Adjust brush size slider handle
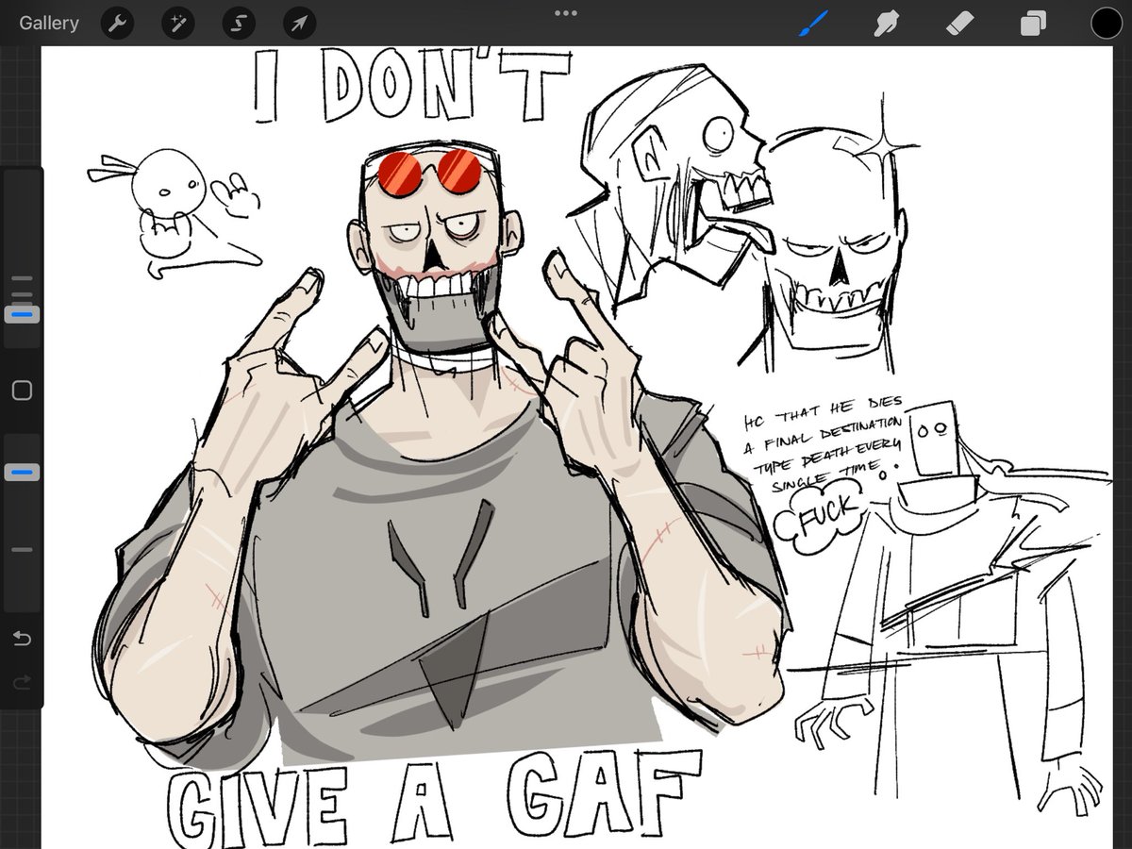 click(23, 313)
